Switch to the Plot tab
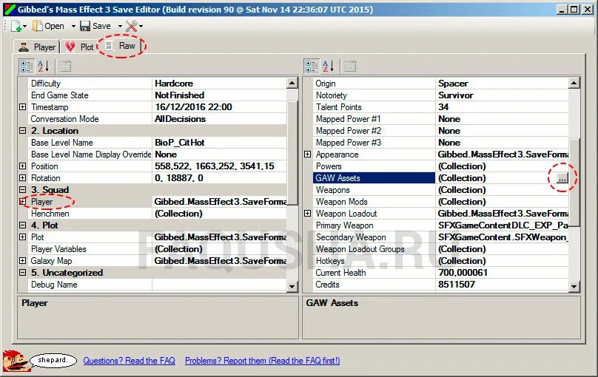Viewport: 598px width, 377px height. click(x=79, y=47)
